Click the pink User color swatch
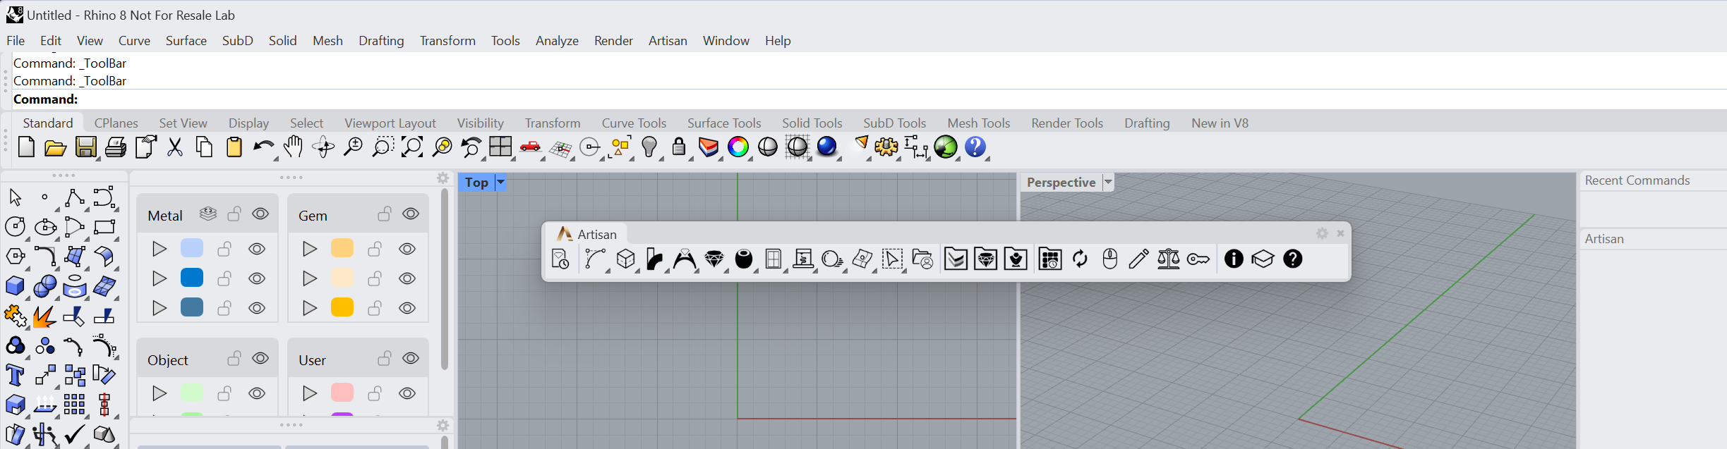1727x449 pixels. pyautogui.click(x=342, y=392)
